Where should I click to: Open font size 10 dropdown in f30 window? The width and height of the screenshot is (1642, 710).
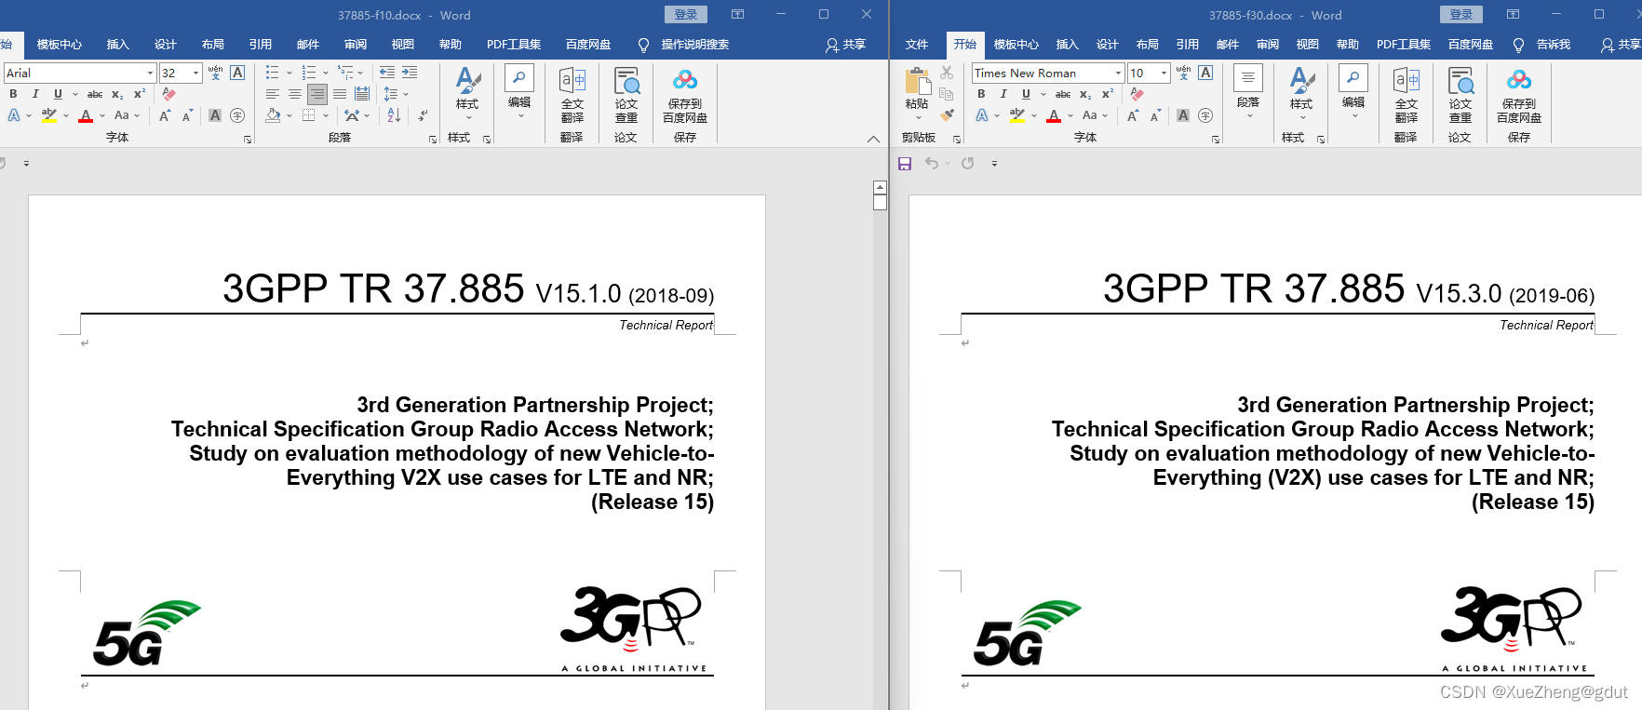1164,73
